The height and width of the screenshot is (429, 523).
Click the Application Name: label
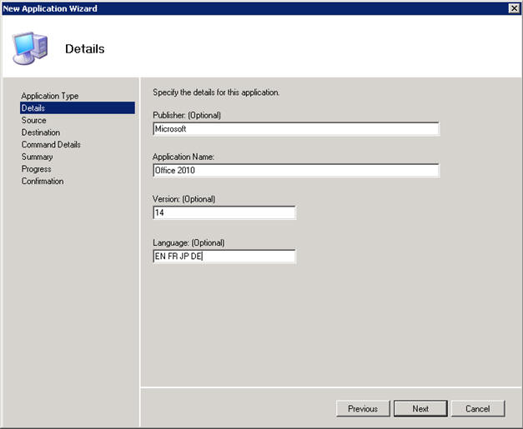coord(184,157)
